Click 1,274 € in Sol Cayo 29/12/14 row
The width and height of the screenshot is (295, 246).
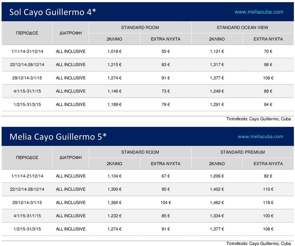[x=114, y=78]
